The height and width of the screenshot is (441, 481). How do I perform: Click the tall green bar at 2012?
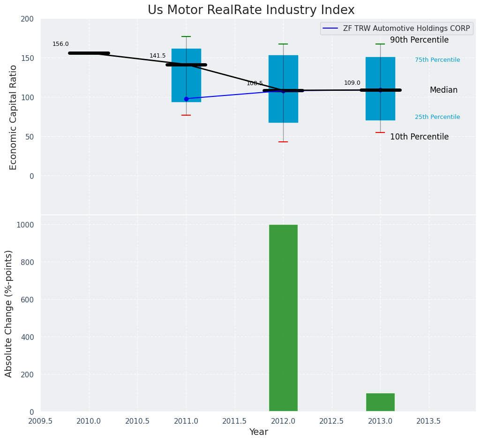tap(283, 318)
